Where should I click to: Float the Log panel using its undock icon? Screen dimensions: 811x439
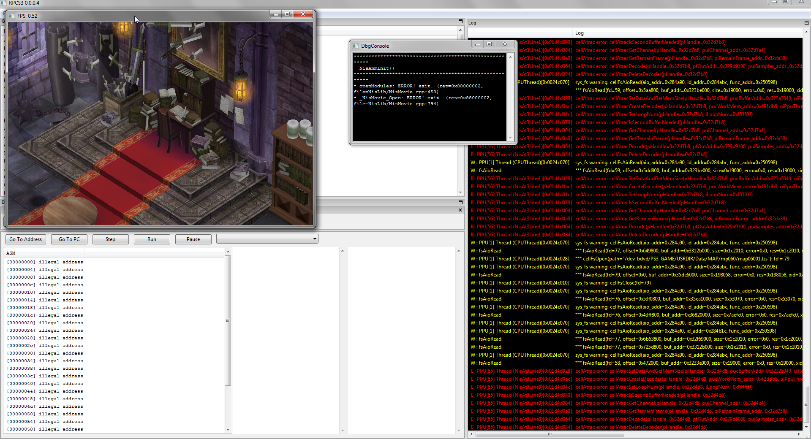806,23
